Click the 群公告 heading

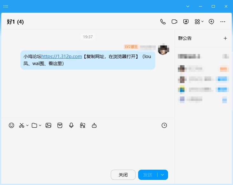click(x=185, y=38)
